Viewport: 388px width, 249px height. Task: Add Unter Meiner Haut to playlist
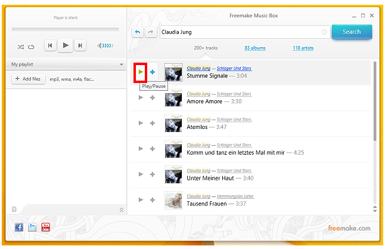(x=153, y=174)
